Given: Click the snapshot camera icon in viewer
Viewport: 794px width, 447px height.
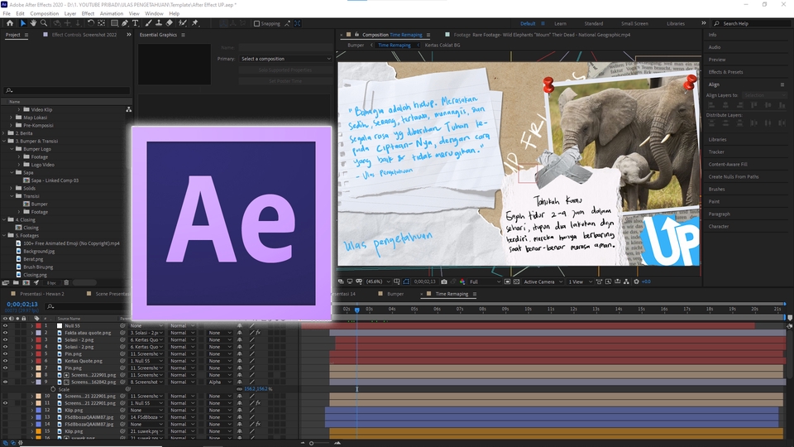Looking at the screenshot, I should (444, 281).
